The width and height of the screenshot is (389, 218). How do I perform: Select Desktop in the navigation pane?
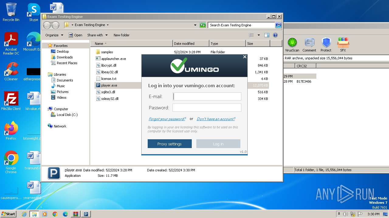[60, 51]
